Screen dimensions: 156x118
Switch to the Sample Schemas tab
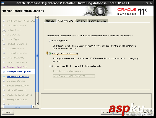pyautogui.click(x=97, y=21)
